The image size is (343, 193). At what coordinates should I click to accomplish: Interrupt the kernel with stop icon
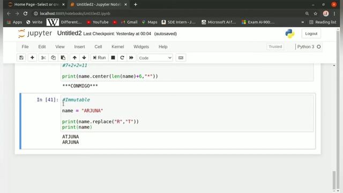click(113, 57)
